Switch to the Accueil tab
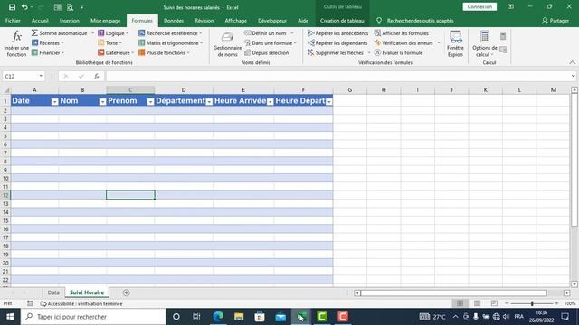 [40, 21]
